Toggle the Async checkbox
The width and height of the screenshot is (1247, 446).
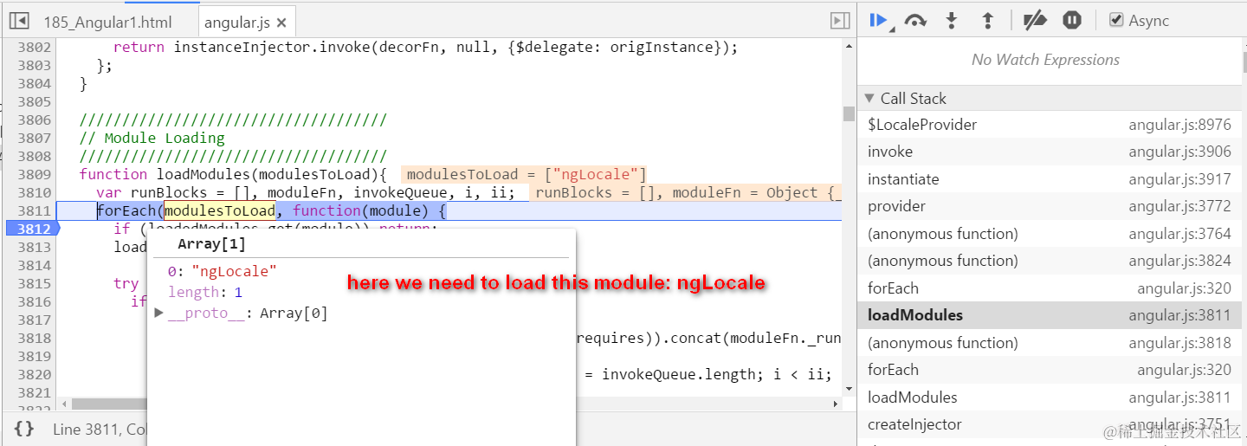tap(1116, 21)
